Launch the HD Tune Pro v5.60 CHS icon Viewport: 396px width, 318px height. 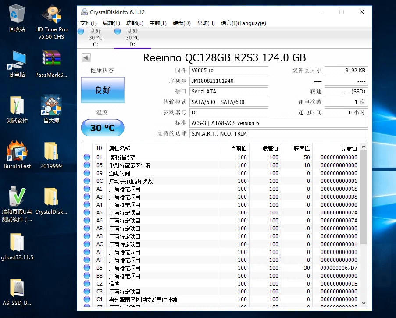pos(51,22)
